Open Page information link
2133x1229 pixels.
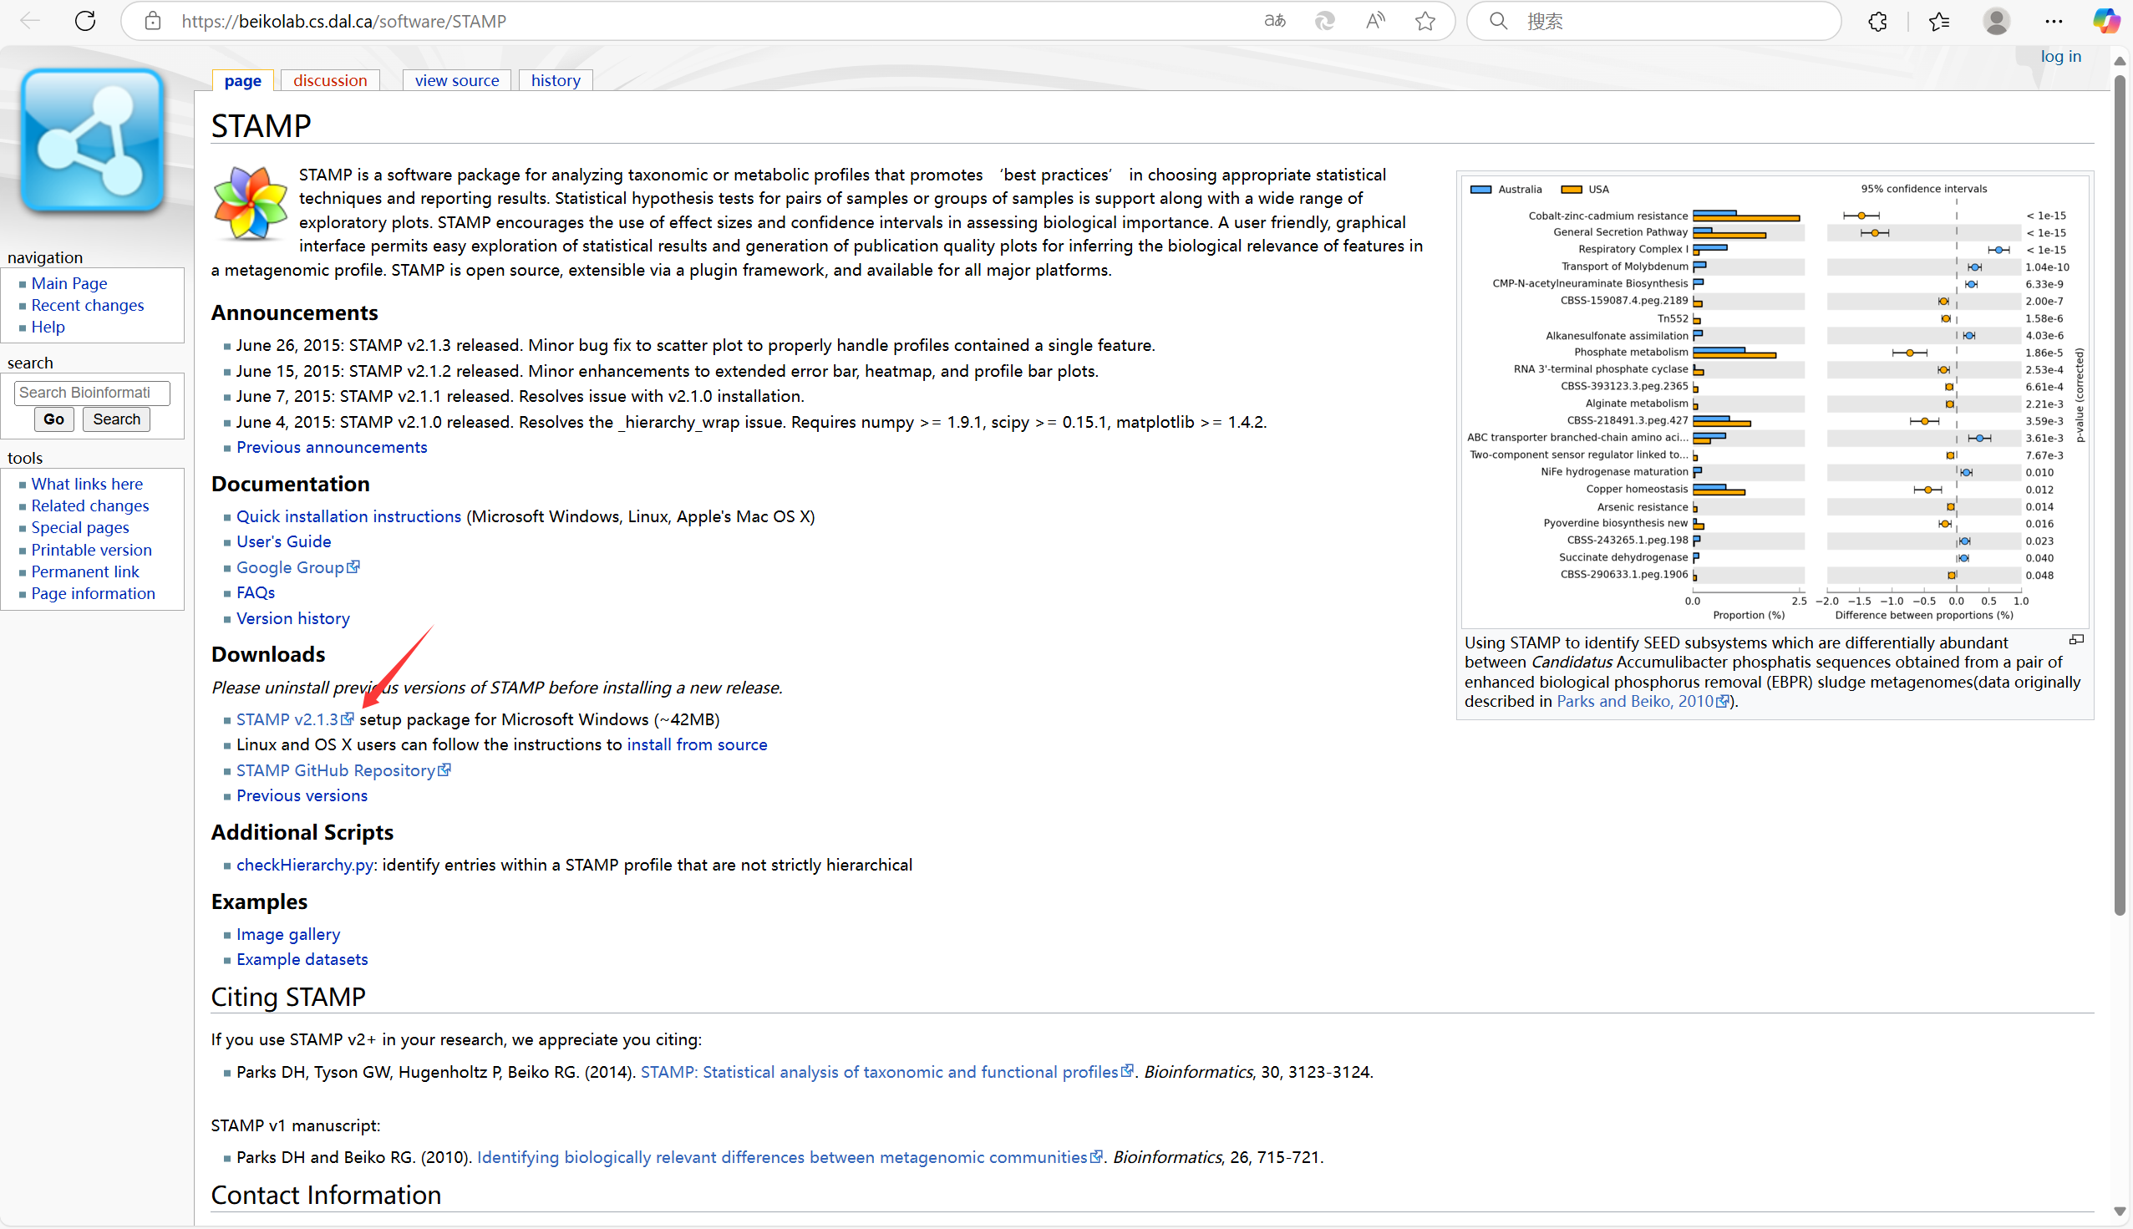pyautogui.click(x=94, y=594)
